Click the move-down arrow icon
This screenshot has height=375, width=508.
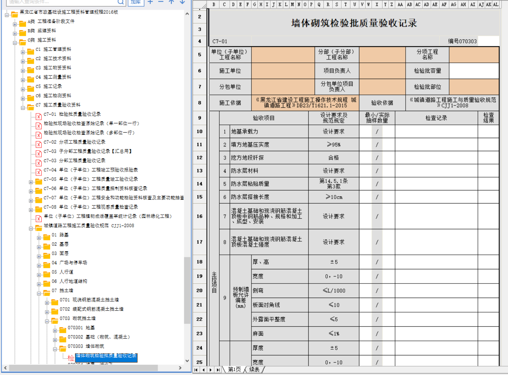pos(182,2)
